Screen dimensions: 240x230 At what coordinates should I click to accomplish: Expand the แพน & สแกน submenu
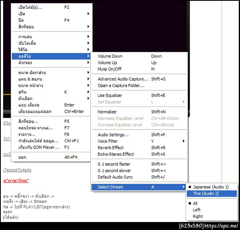[51, 79]
